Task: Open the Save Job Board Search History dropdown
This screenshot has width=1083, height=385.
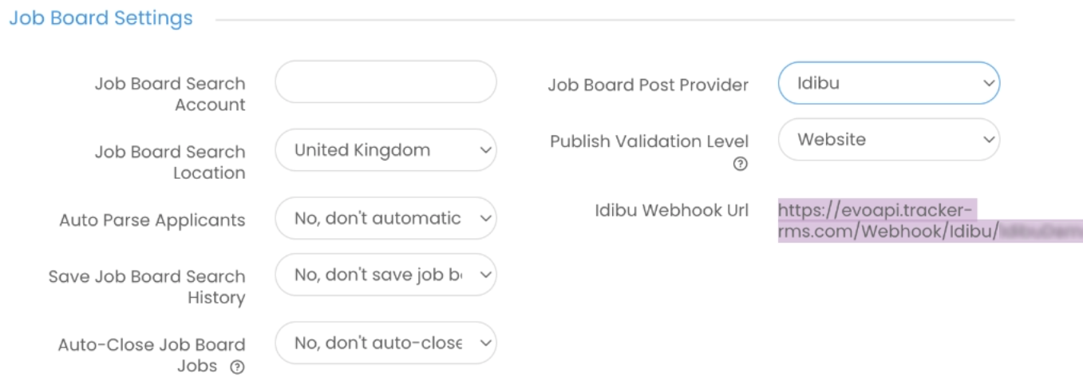Action: click(385, 275)
